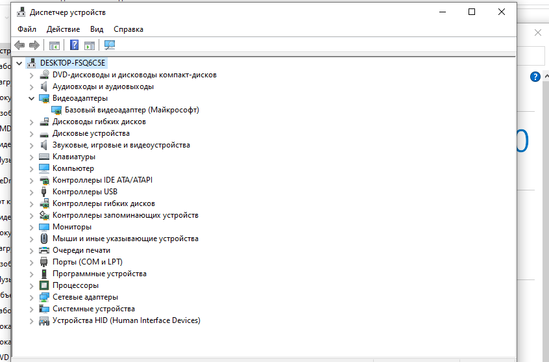Click the IDE ATA/ATAPI controllers icon

44,180
